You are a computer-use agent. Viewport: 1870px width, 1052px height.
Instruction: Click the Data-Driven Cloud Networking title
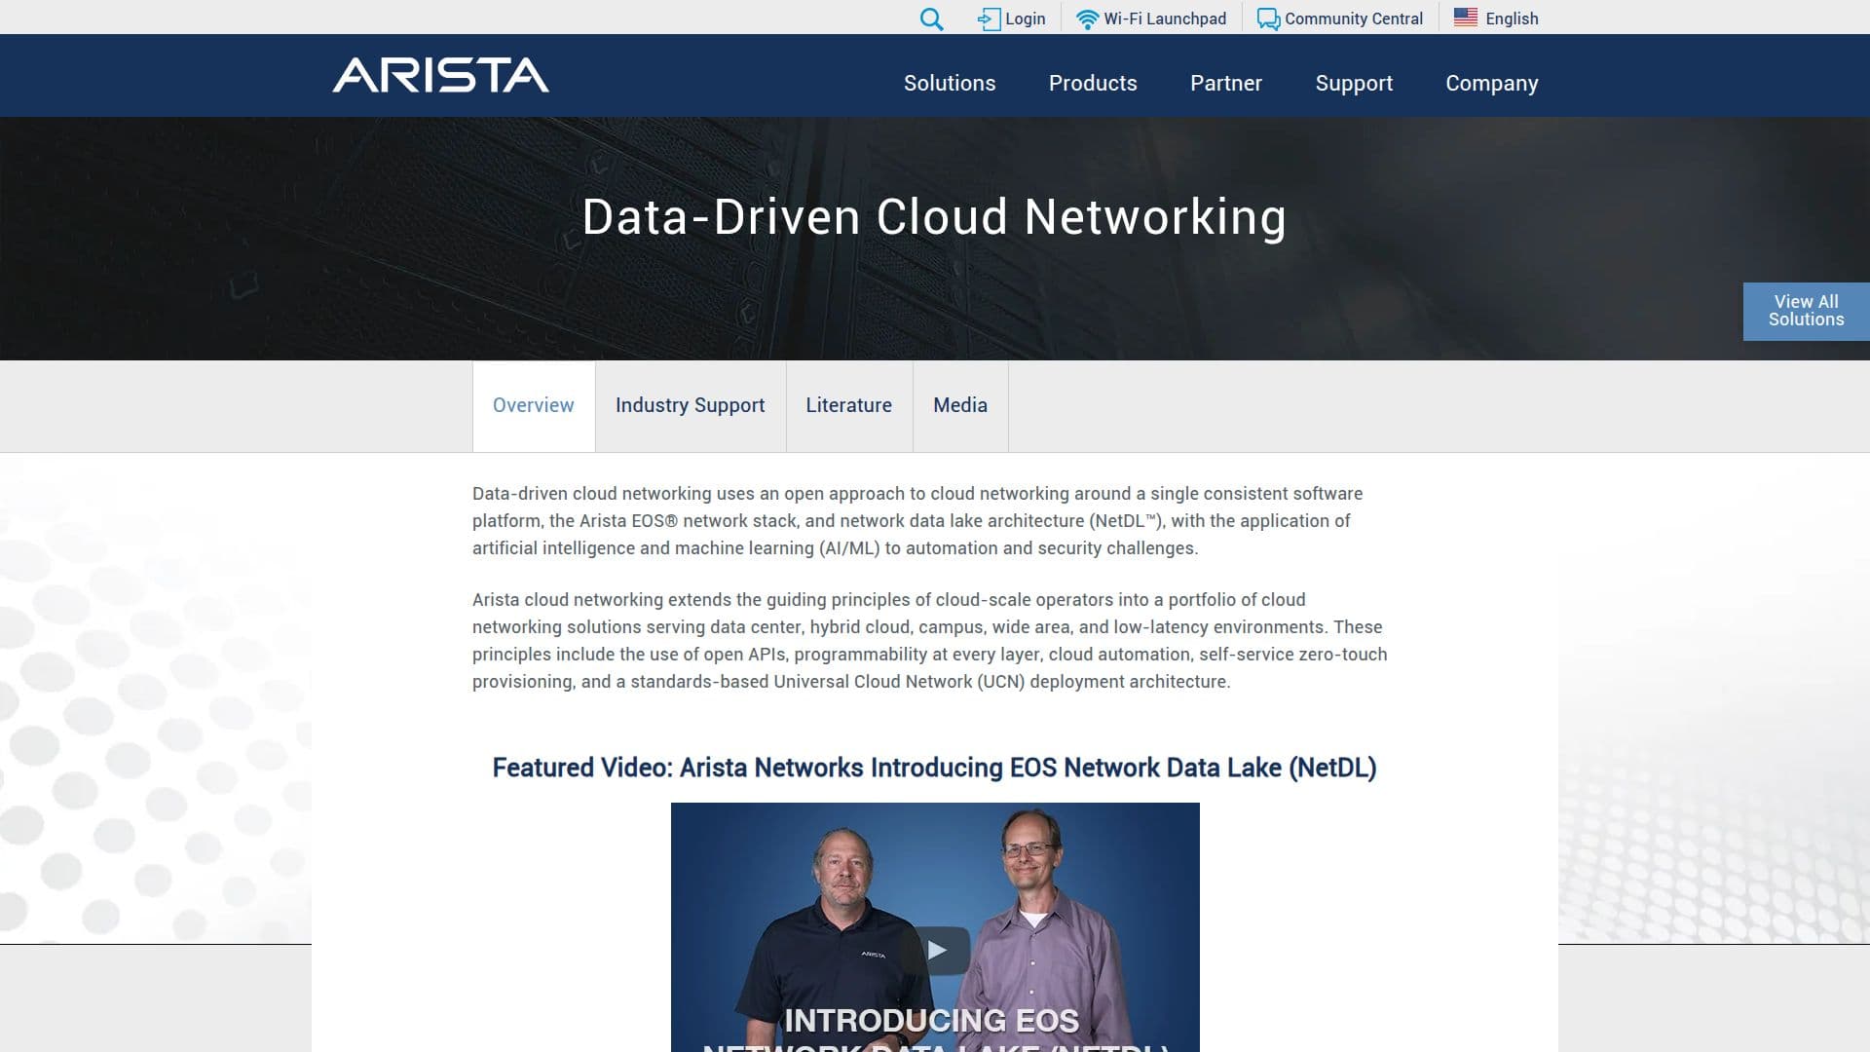(934, 216)
